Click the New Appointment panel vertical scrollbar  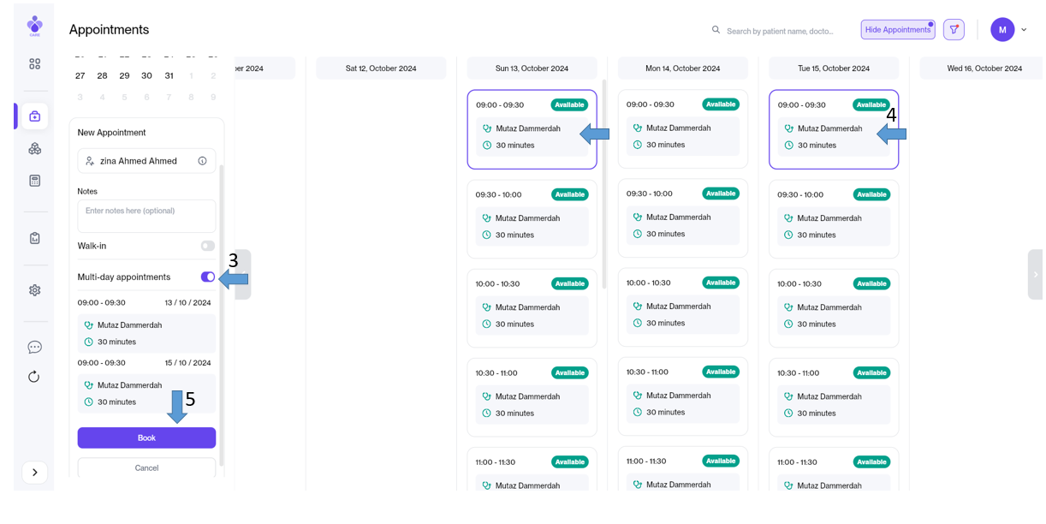pyautogui.click(x=221, y=308)
